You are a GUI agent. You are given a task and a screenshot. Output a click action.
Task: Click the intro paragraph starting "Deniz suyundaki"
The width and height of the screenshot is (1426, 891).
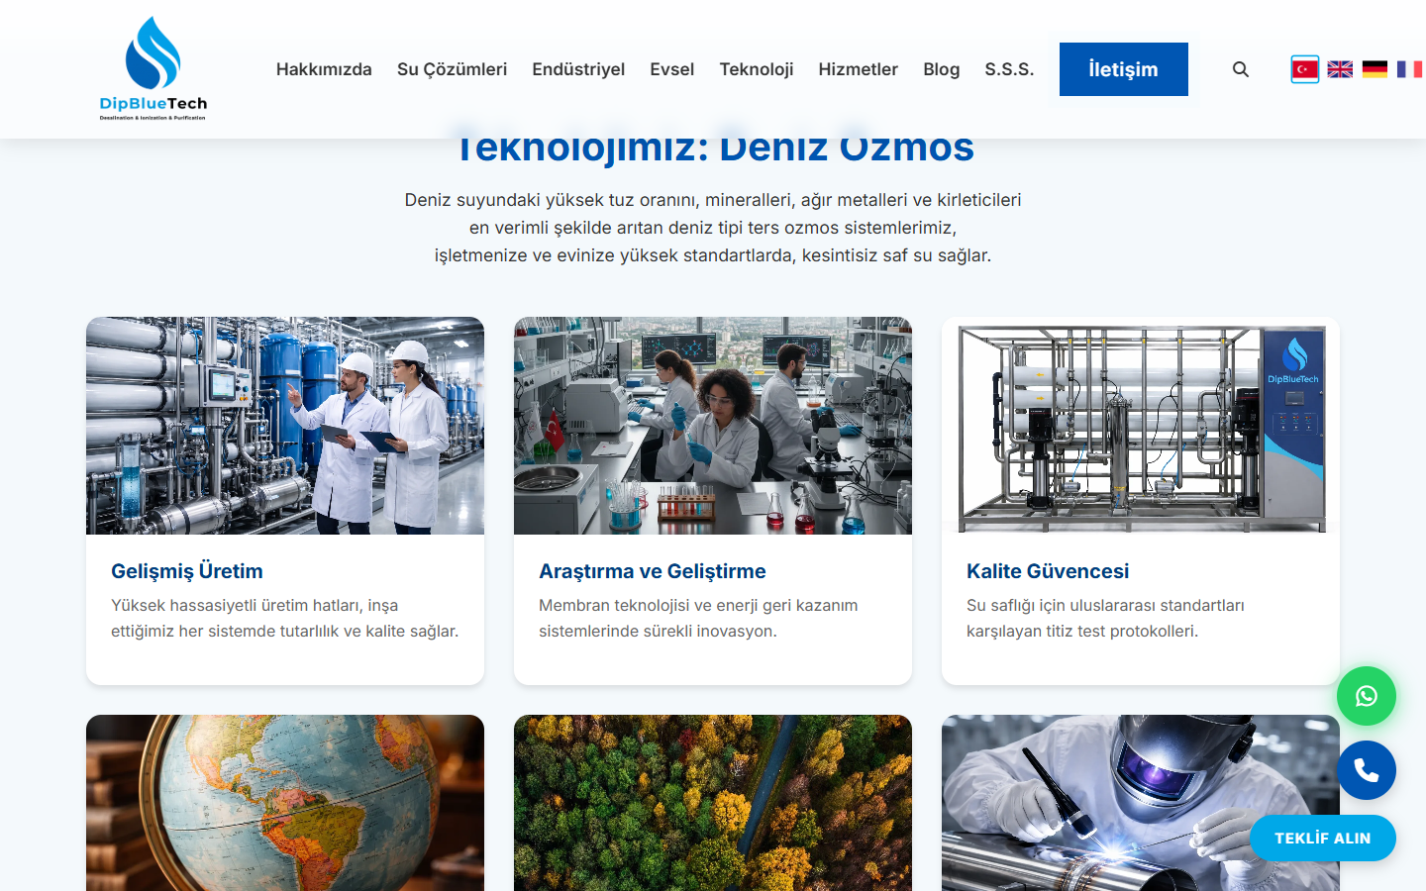tap(713, 228)
